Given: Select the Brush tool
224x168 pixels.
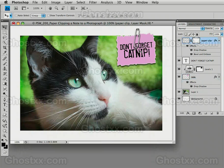Looking at the screenshot, I should click(x=5, y=64).
